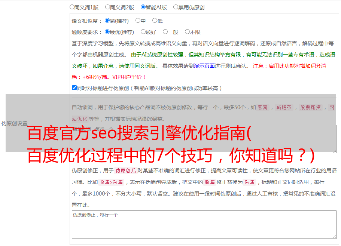The height and width of the screenshot is (246, 341).
Task: Click the 站优化 example keyword
Action: pos(80,119)
